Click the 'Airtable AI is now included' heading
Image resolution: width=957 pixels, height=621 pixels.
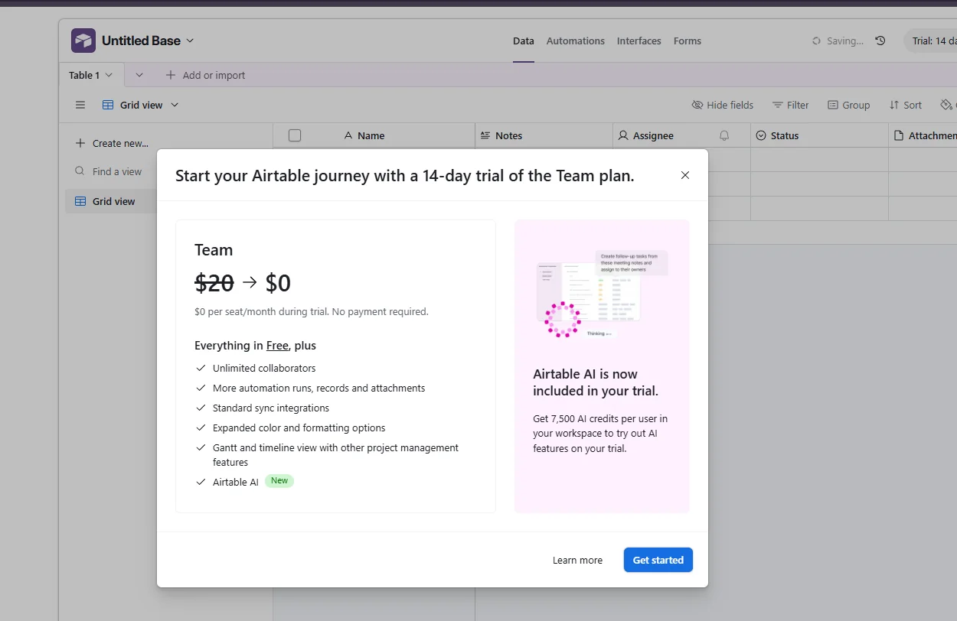coord(596,382)
